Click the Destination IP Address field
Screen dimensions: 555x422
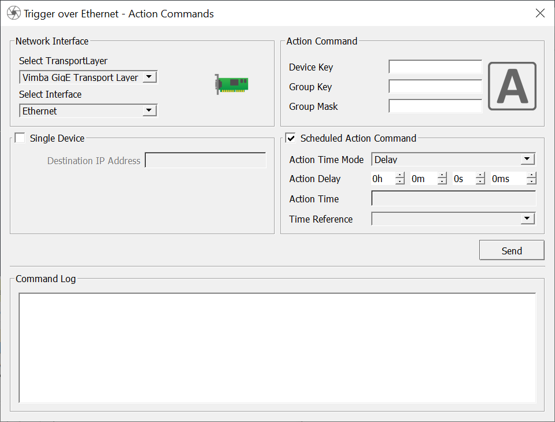205,161
